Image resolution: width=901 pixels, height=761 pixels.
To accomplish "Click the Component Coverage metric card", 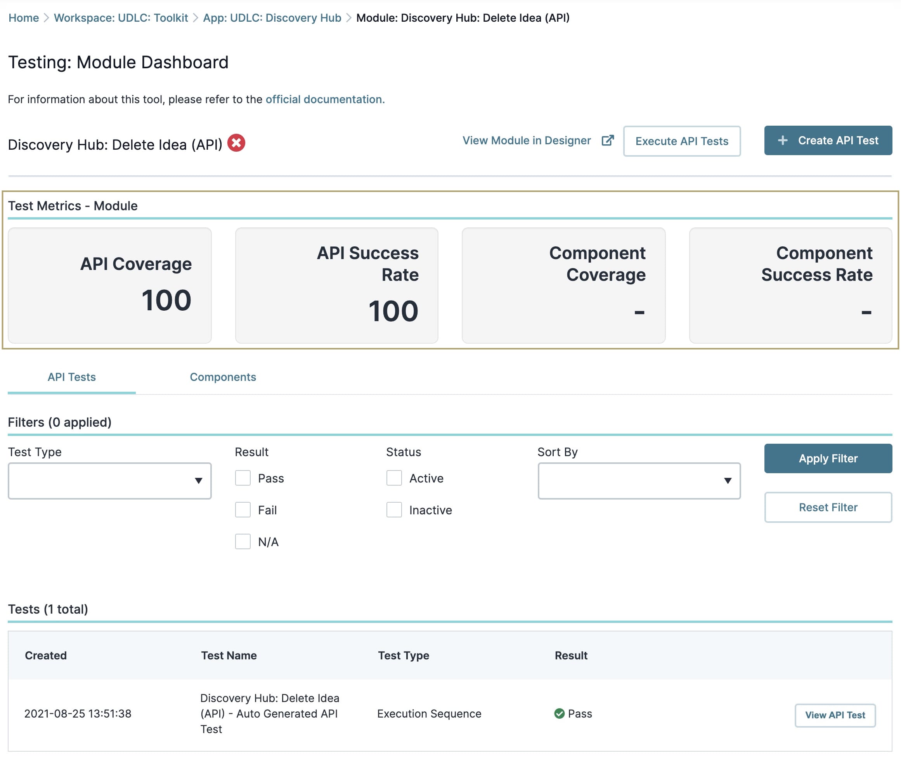I will click(563, 285).
